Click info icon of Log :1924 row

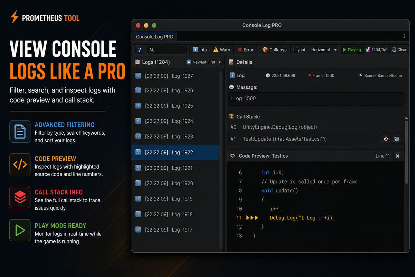[x=138, y=121]
